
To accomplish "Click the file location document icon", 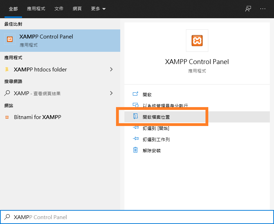I will (x=136, y=116).
